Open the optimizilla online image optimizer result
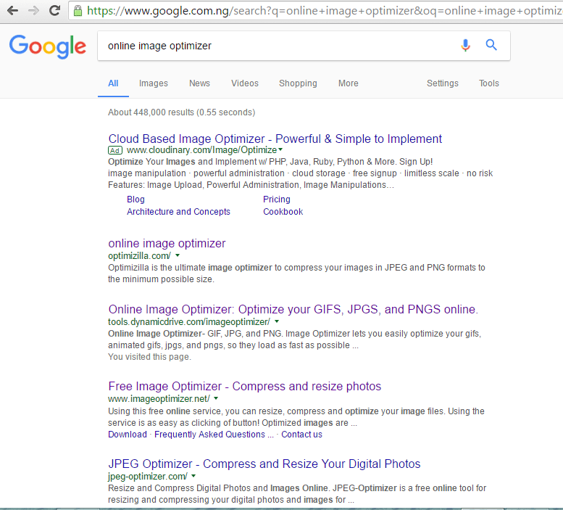Screen dimensions: 563x510 tap(167, 243)
